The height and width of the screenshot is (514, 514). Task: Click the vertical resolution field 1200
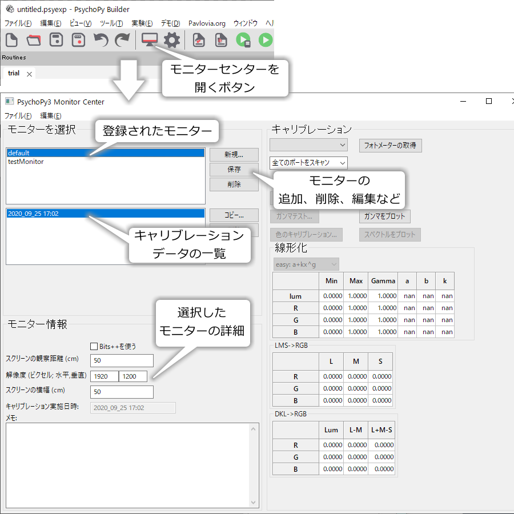click(x=132, y=376)
